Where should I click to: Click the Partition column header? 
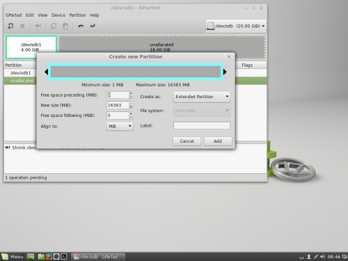click(13, 65)
